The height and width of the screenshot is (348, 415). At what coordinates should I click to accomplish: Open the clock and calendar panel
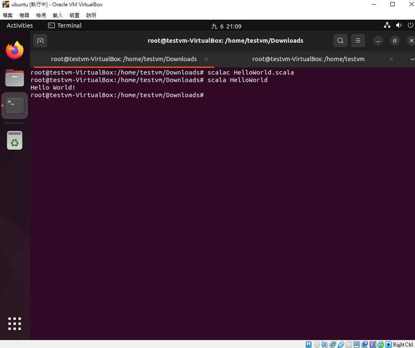tap(226, 26)
